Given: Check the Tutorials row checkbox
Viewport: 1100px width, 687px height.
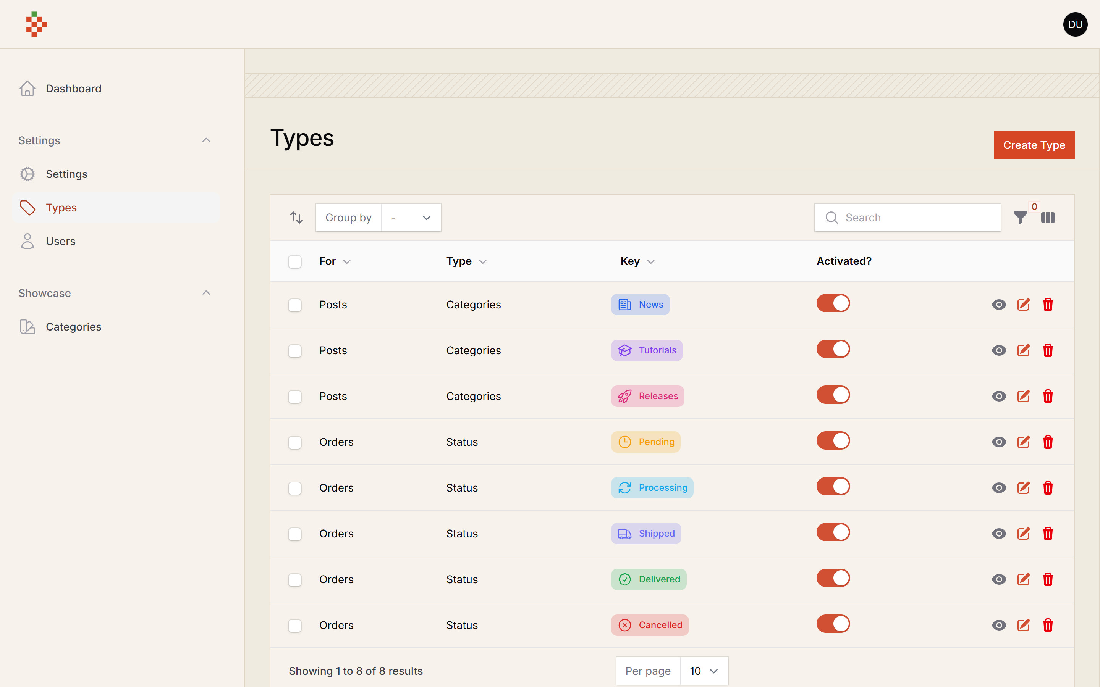Looking at the screenshot, I should click(x=294, y=351).
